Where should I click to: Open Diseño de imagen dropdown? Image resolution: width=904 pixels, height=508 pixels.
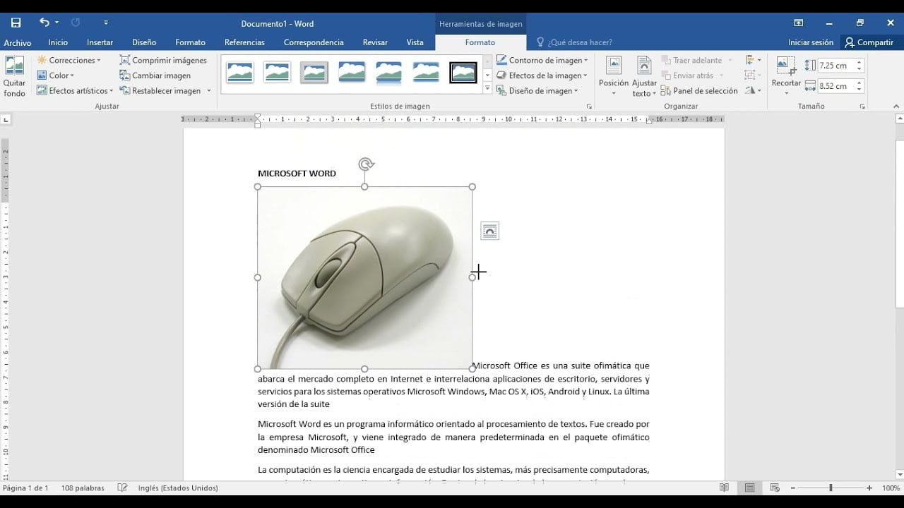pos(537,90)
